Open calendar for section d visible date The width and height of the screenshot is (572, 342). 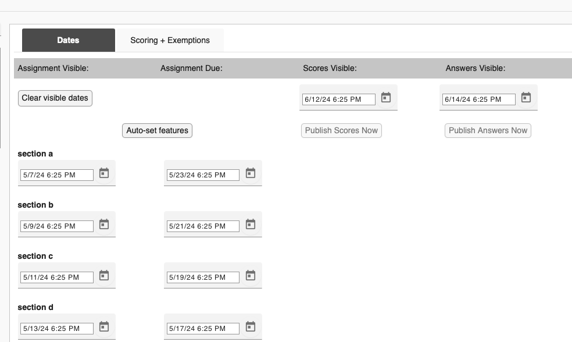[104, 326]
